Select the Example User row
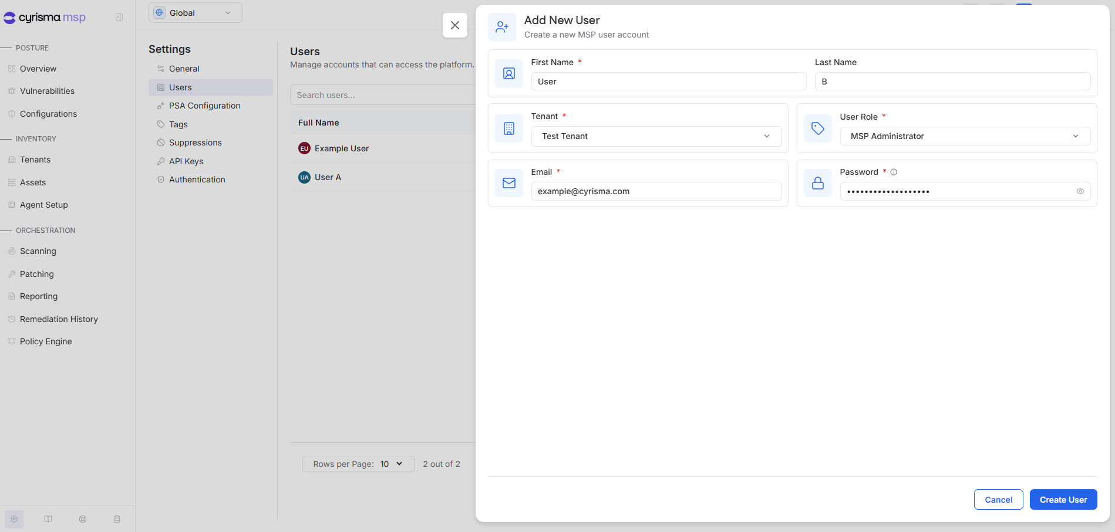 [x=383, y=148]
